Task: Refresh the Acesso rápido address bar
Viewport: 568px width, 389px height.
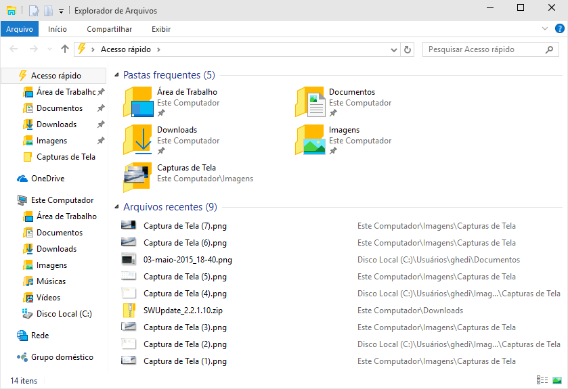Action: [x=408, y=49]
